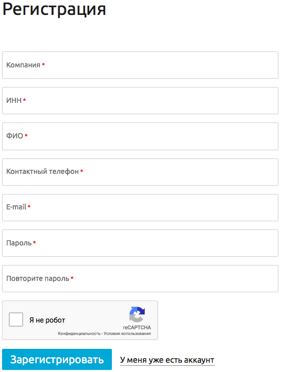Click the Зарегистрировать button
The width and height of the screenshot is (282, 372).
click(57, 360)
